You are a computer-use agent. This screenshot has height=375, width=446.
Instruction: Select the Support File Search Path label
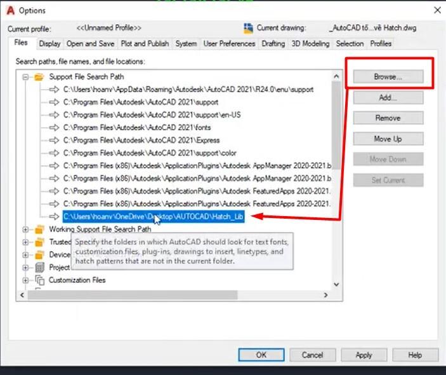pos(86,77)
